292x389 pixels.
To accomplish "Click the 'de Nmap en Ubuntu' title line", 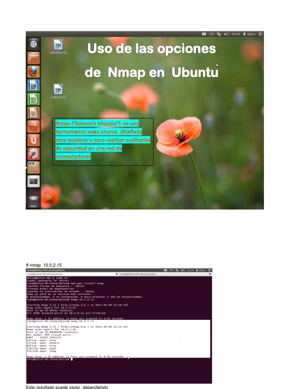I will (x=151, y=72).
